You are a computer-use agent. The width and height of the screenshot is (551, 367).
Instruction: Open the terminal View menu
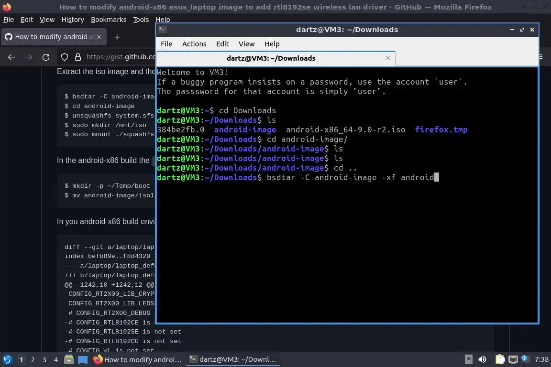tap(246, 44)
